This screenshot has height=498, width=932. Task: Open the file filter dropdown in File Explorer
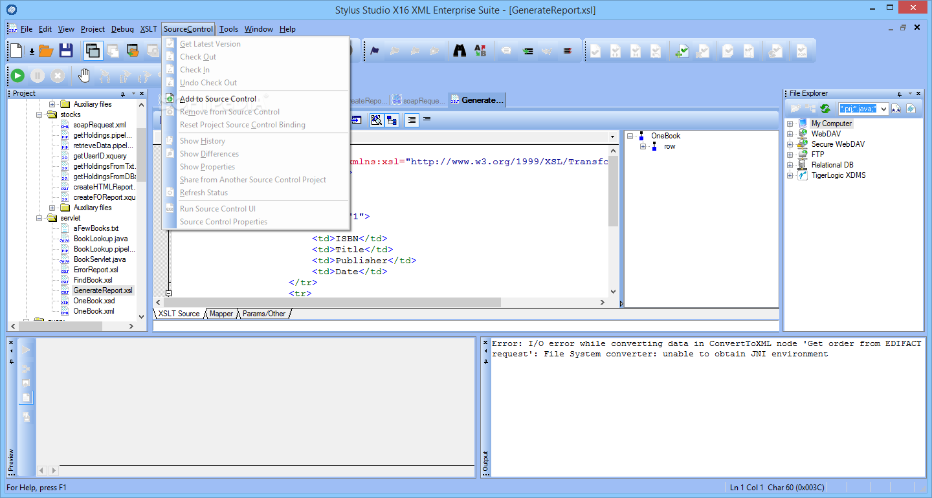click(x=883, y=109)
